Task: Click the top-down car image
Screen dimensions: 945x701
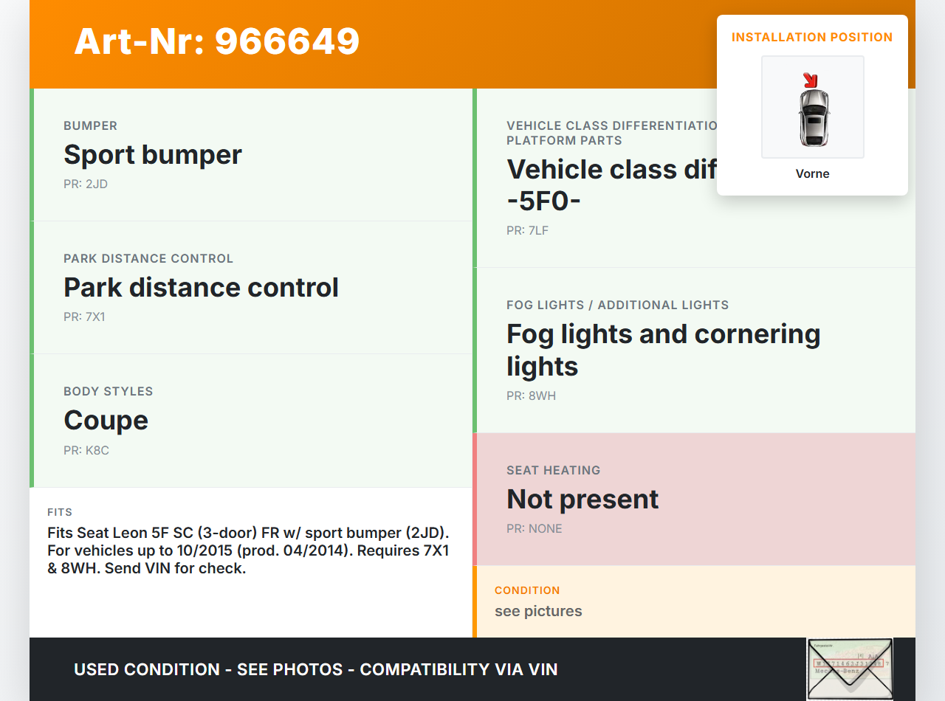Action: click(x=813, y=117)
